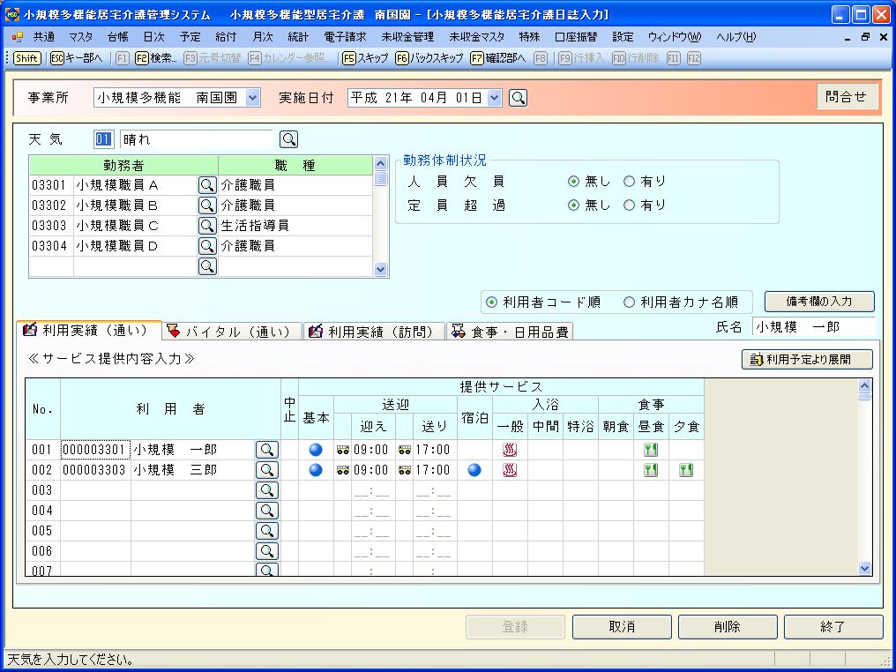Click the weather code input field

coord(104,139)
